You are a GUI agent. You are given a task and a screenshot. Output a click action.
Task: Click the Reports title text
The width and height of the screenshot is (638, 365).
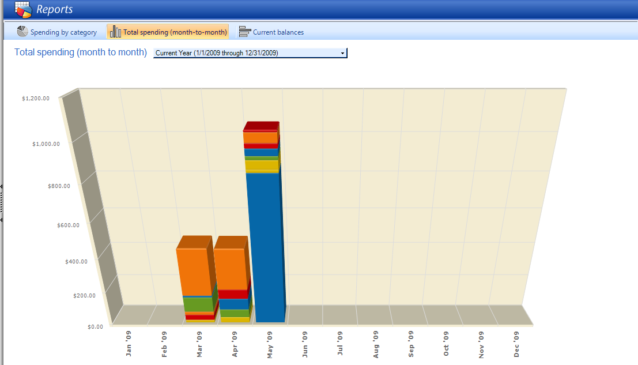(55, 9)
